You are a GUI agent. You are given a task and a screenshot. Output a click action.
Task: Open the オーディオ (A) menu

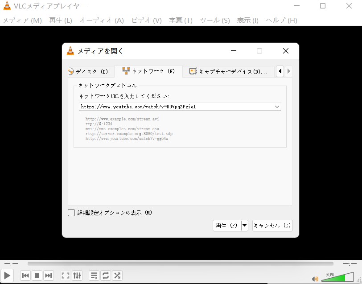coord(102,21)
